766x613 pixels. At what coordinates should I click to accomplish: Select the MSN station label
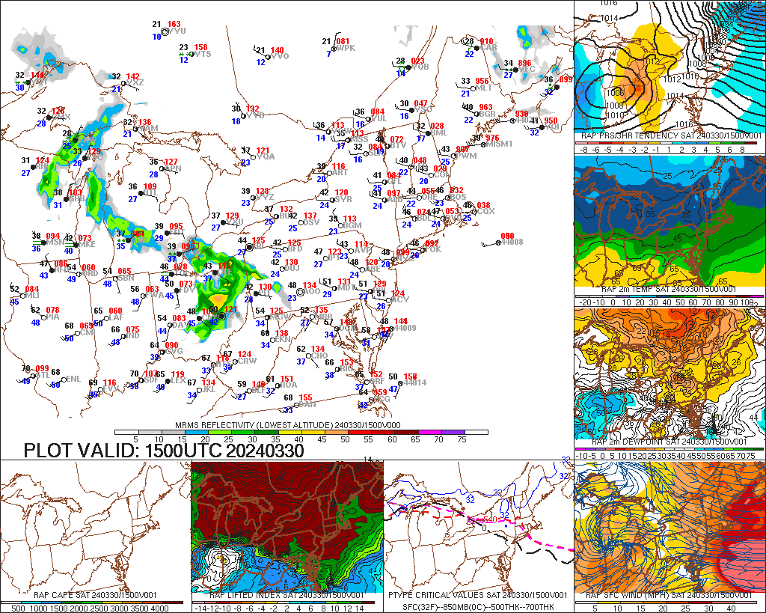click(x=55, y=243)
